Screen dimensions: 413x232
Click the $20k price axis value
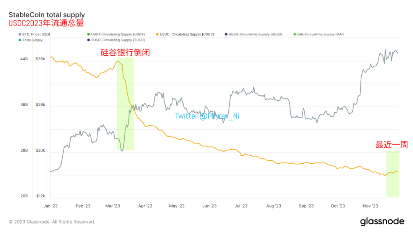(40, 150)
